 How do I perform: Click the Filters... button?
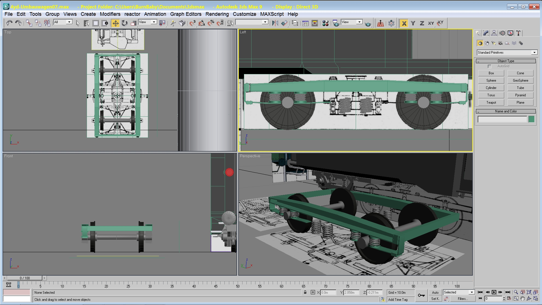pos(462,299)
